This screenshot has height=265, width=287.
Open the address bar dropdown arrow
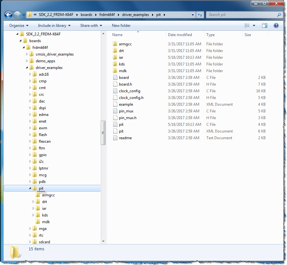193,14
